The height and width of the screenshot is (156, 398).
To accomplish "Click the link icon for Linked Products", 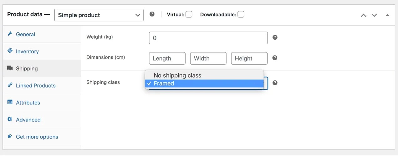I will [x=10, y=85].
